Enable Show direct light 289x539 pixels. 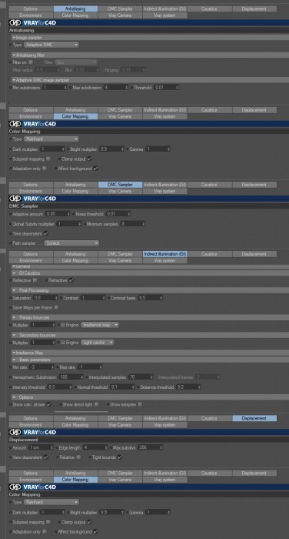pos(96,404)
